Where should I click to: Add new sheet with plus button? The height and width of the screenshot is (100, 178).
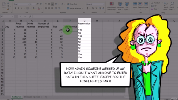pos(46,97)
